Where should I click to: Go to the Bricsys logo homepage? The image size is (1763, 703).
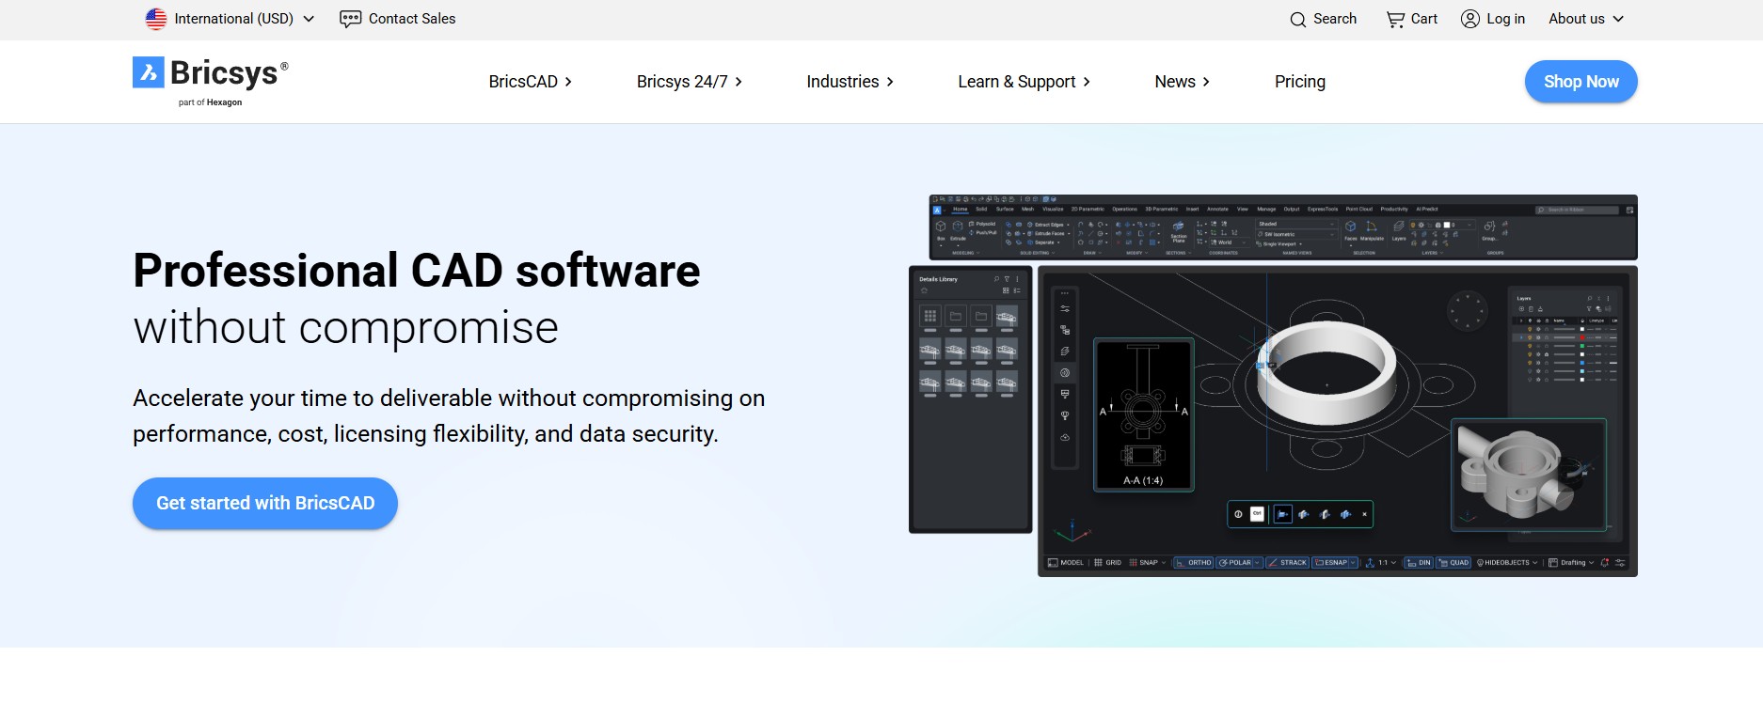[211, 81]
